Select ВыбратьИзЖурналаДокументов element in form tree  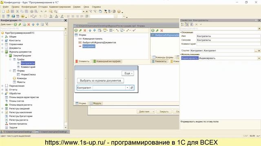99,43
